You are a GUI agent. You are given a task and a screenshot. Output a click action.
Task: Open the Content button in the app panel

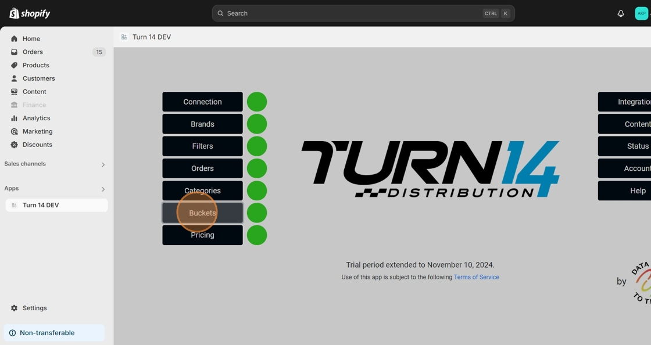point(624,124)
